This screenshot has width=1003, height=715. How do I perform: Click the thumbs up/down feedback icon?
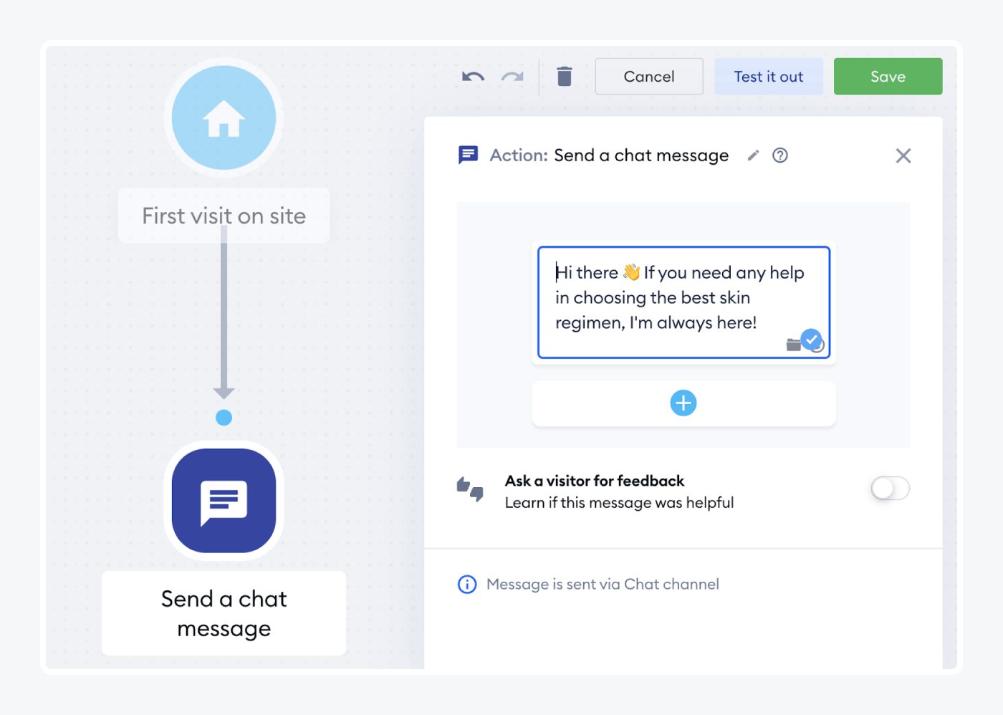tap(470, 490)
